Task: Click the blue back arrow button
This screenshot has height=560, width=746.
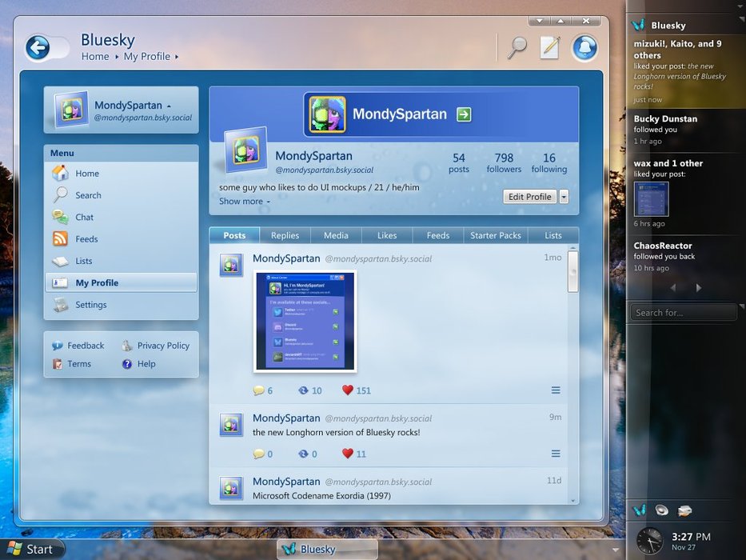Action: [38, 47]
